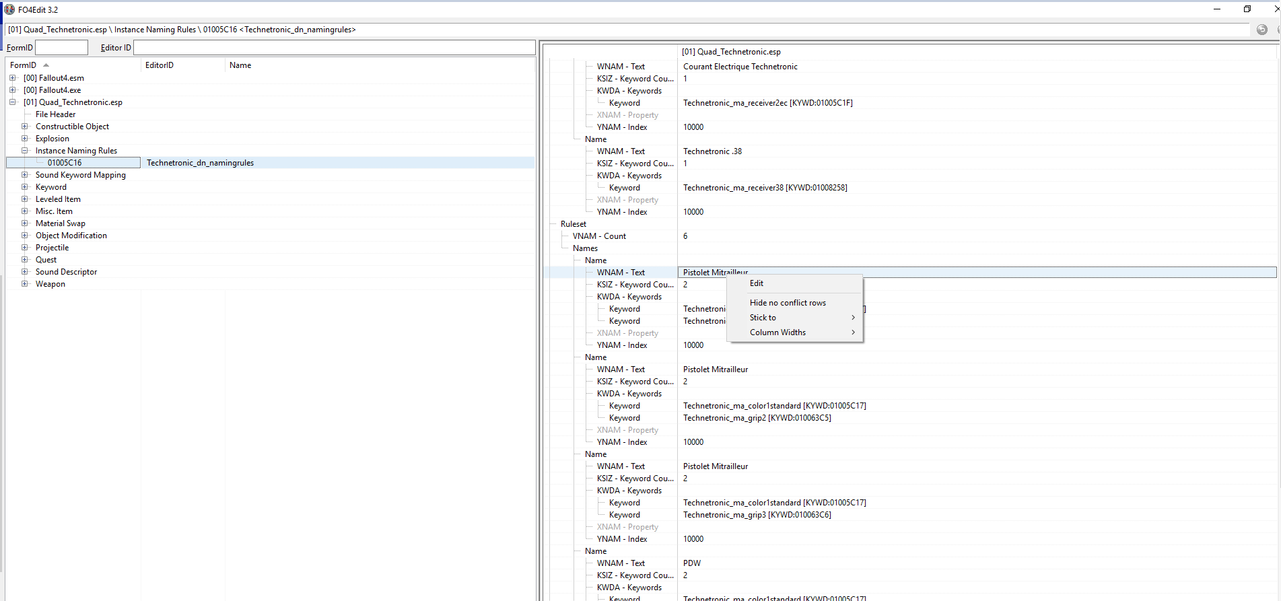Screen dimensions: 1281x601
Task: Expand the Weapon group
Action: [25, 284]
